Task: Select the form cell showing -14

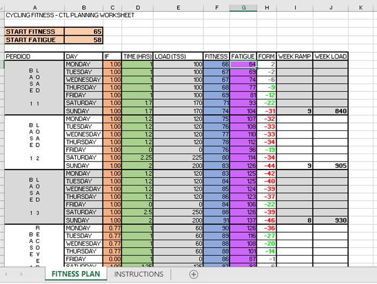Action: 266,251
